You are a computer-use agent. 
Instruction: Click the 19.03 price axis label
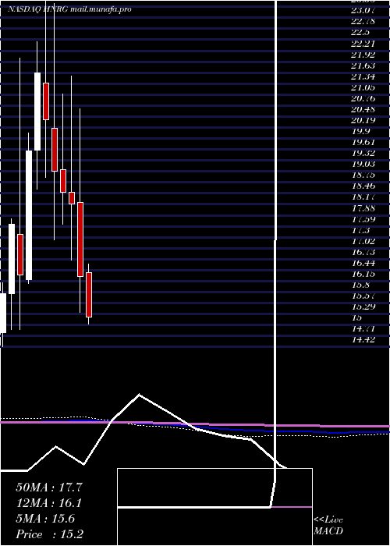(x=363, y=164)
